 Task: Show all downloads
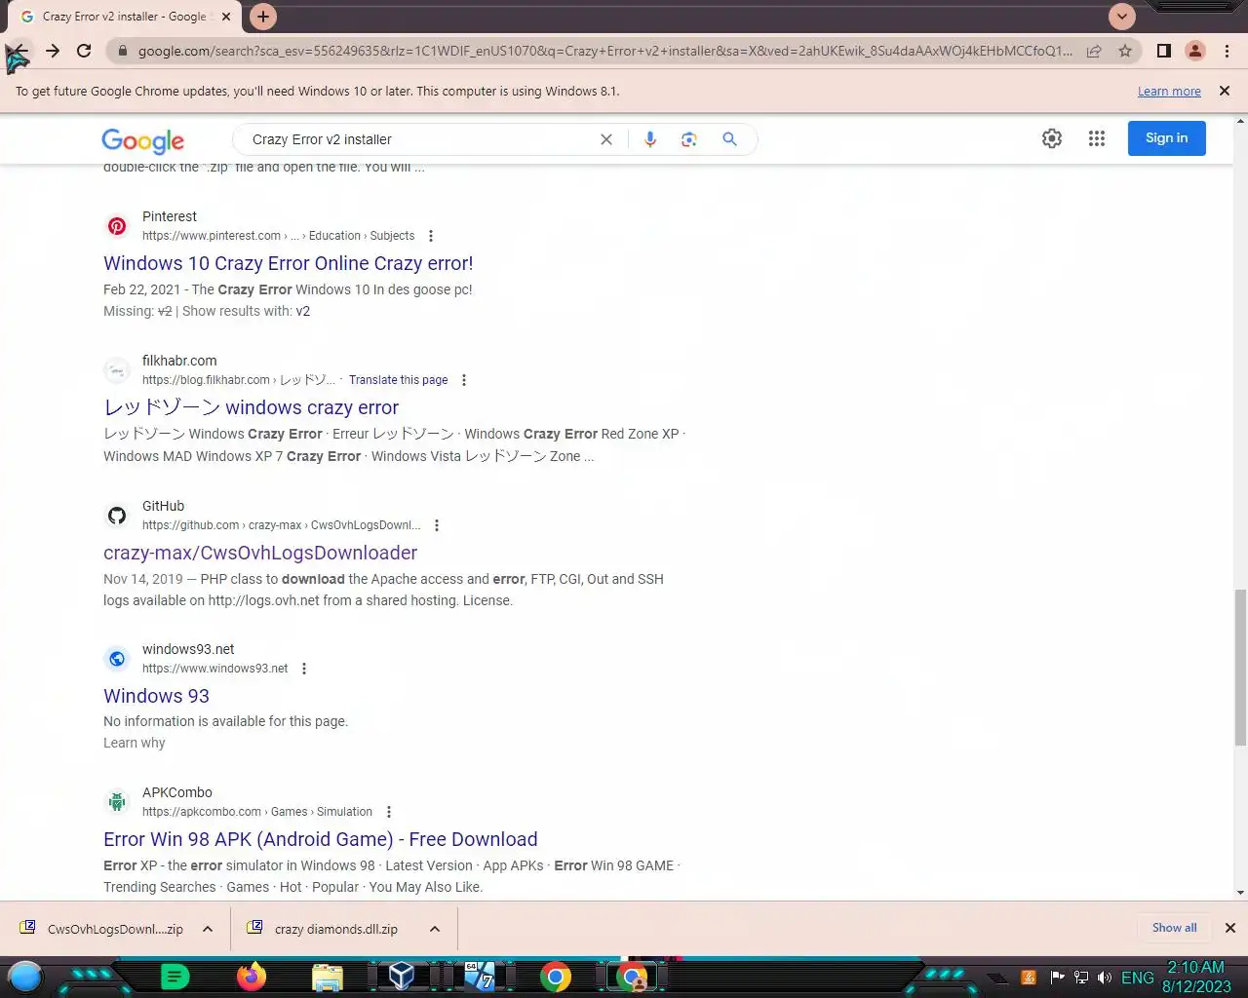pos(1174,928)
